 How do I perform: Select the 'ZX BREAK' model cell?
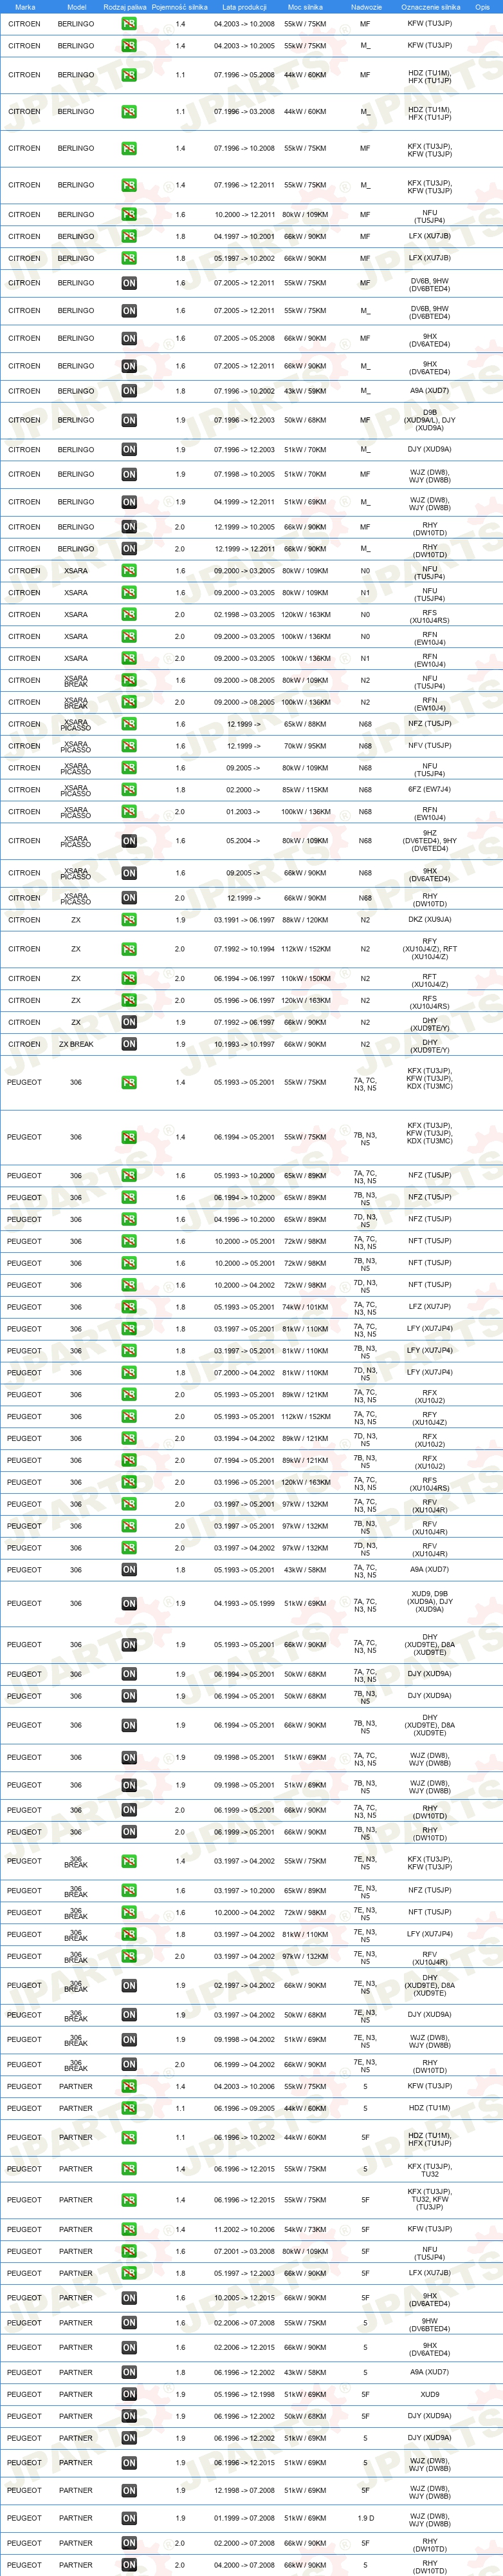tap(76, 1044)
